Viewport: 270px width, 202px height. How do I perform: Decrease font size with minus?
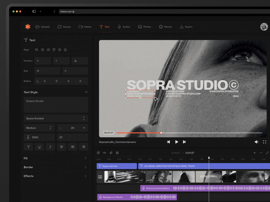(60, 128)
